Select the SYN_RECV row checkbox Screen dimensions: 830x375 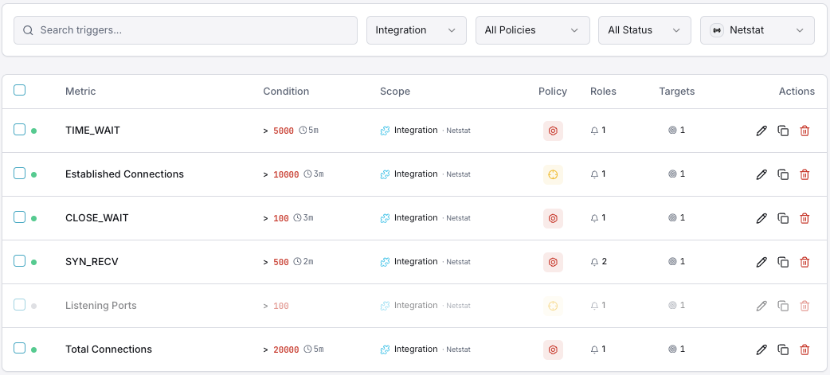(x=20, y=261)
